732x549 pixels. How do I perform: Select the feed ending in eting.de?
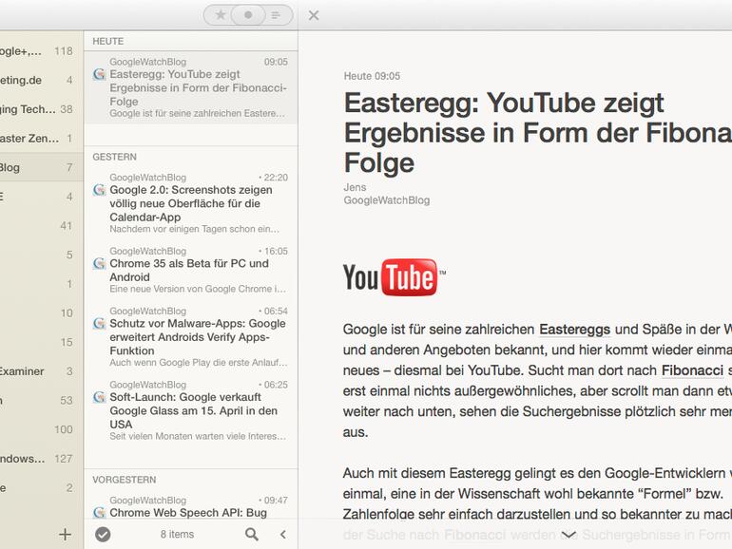point(42,80)
